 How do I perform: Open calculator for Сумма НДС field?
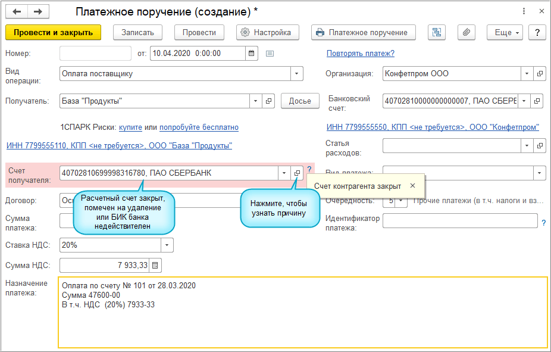[155, 266]
